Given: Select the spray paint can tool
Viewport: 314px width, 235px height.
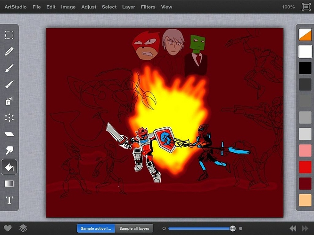Looking at the screenshot, I should [x=9, y=101].
